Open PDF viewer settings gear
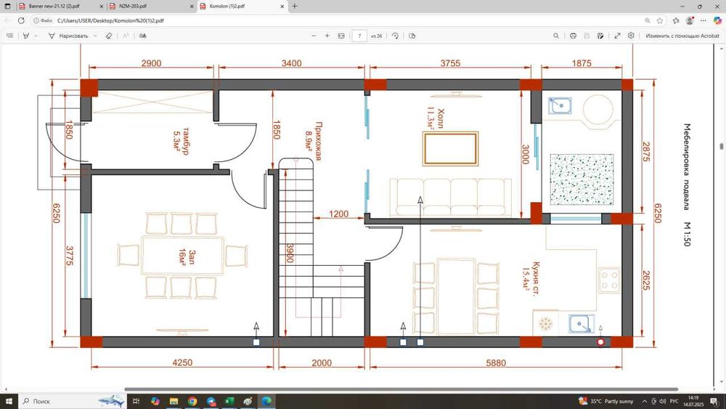 coord(631,36)
